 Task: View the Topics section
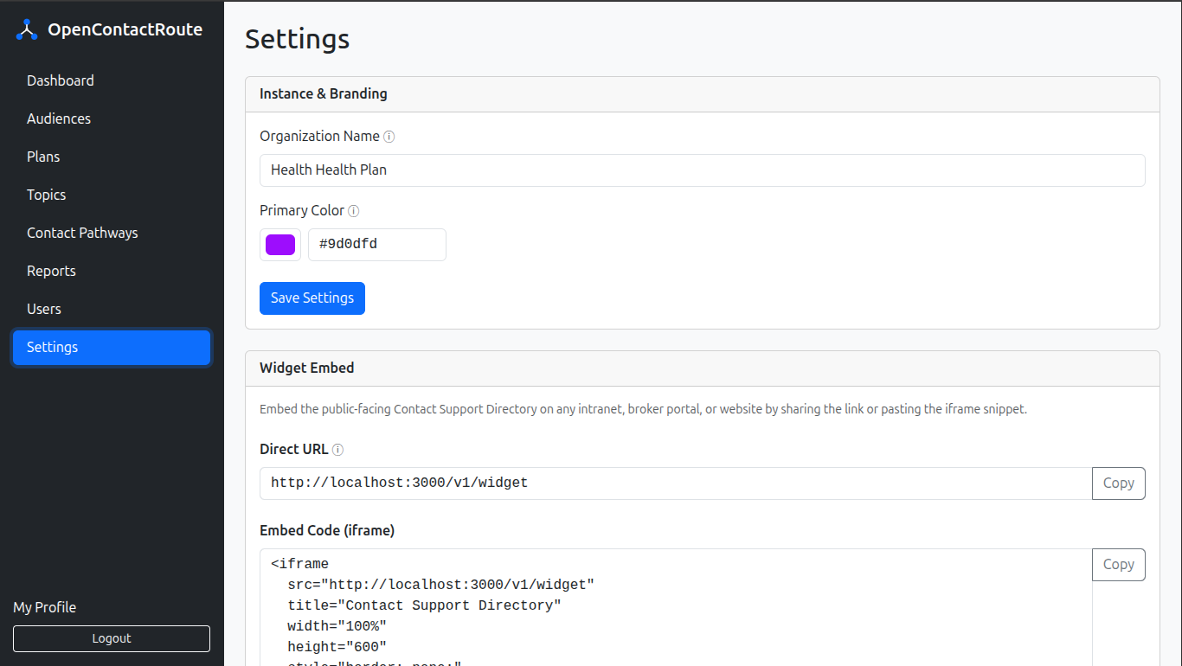click(46, 195)
